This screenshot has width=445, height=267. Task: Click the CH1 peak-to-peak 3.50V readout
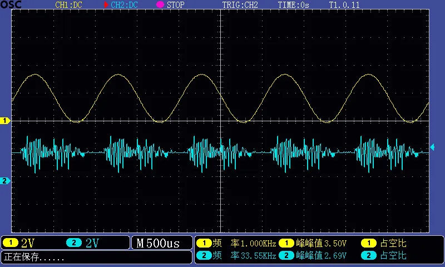tap(322, 243)
